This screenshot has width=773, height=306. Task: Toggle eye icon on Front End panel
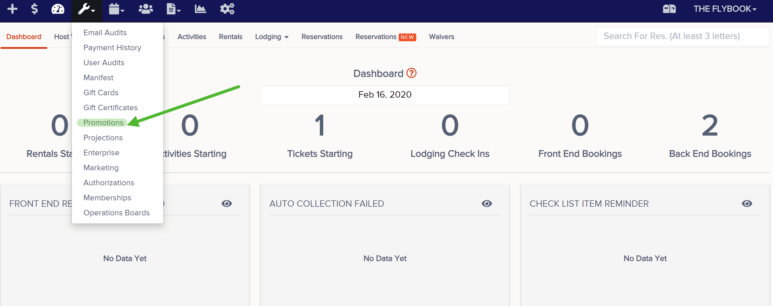[x=226, y=204]
